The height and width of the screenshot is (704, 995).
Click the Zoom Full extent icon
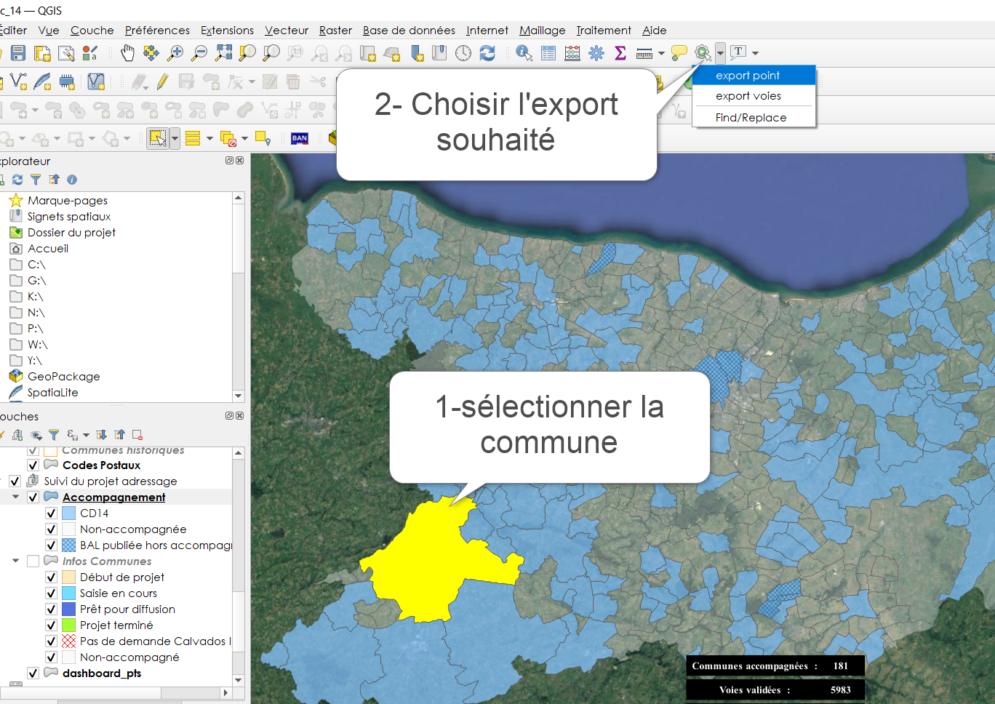(x=223, y=53)
